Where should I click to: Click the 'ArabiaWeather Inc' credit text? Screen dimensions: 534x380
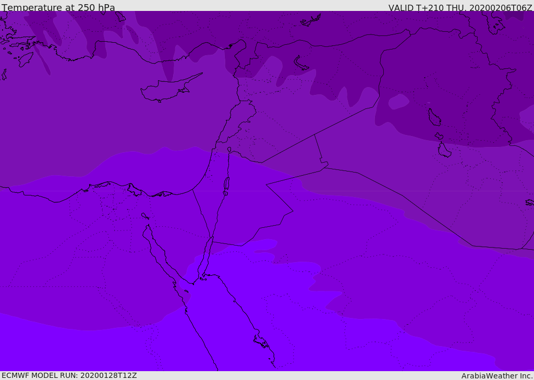pos(496,376)
